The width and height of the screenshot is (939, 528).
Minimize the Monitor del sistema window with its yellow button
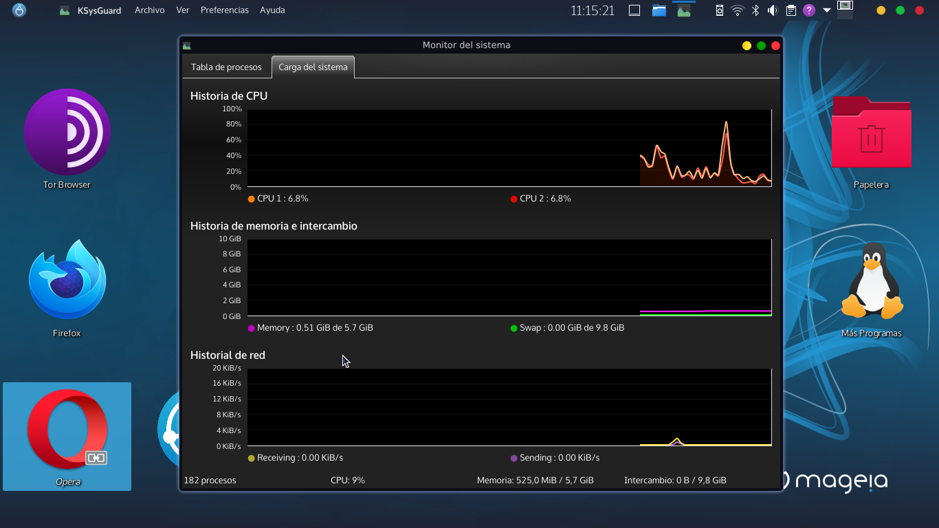point(747,46)
